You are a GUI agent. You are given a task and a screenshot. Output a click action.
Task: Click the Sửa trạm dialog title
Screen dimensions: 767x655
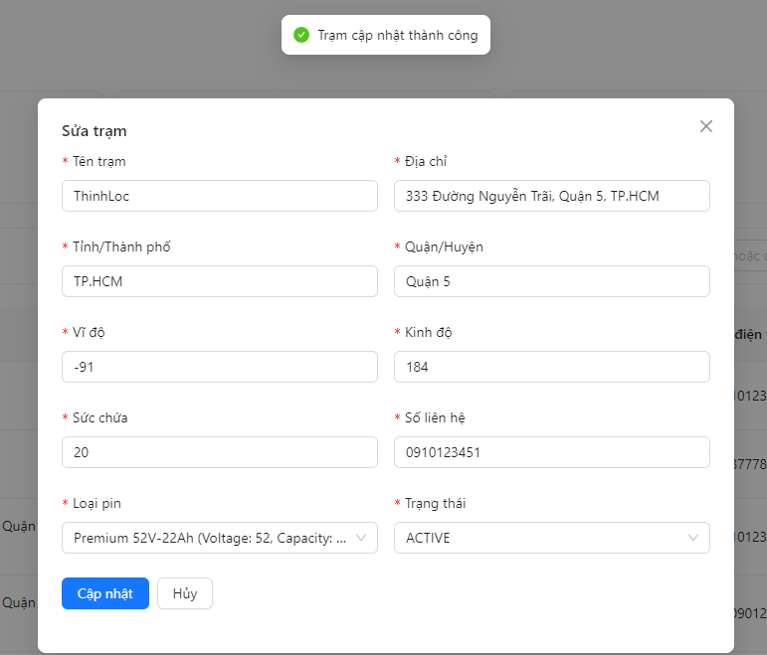[95, 131]
